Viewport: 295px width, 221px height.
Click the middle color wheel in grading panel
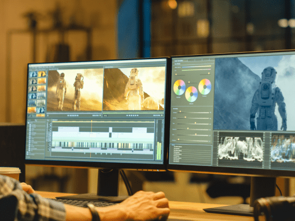tap(191, 94)
